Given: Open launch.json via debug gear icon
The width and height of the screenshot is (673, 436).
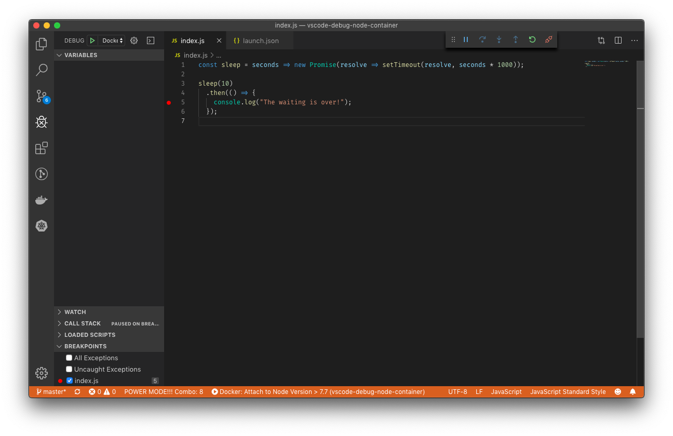Looking at the screenshot, I should click(134, 40).
